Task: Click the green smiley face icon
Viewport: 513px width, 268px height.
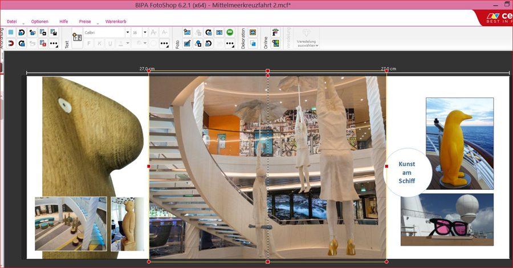Action: (x=230, y=33)
